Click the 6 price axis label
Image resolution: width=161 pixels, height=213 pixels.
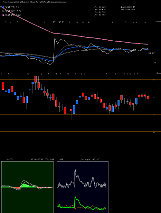(154, 132)
